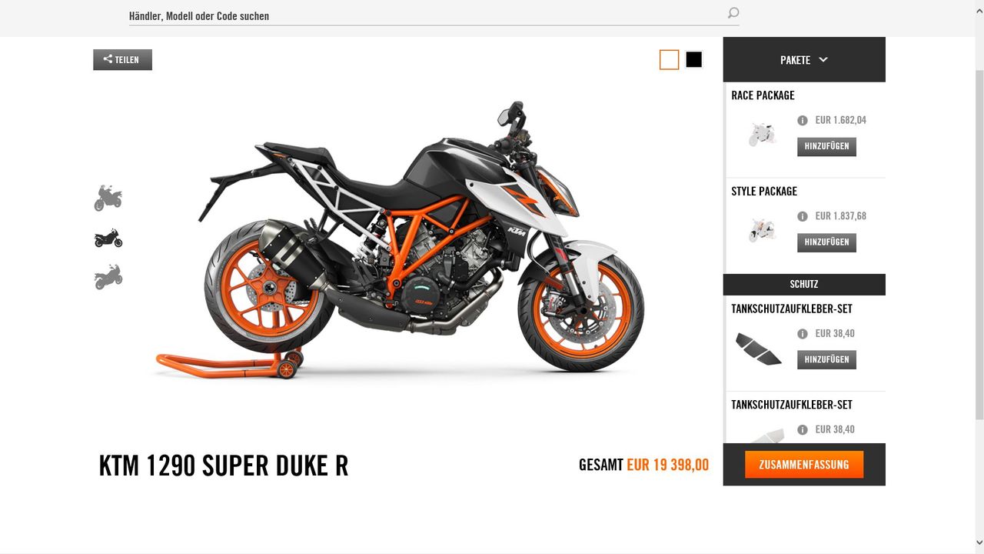Expand the Pakete dropdown

(804, 59)
